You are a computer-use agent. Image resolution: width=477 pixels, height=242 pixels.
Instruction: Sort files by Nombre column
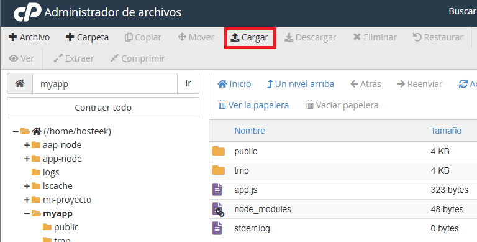coord(250,131)
